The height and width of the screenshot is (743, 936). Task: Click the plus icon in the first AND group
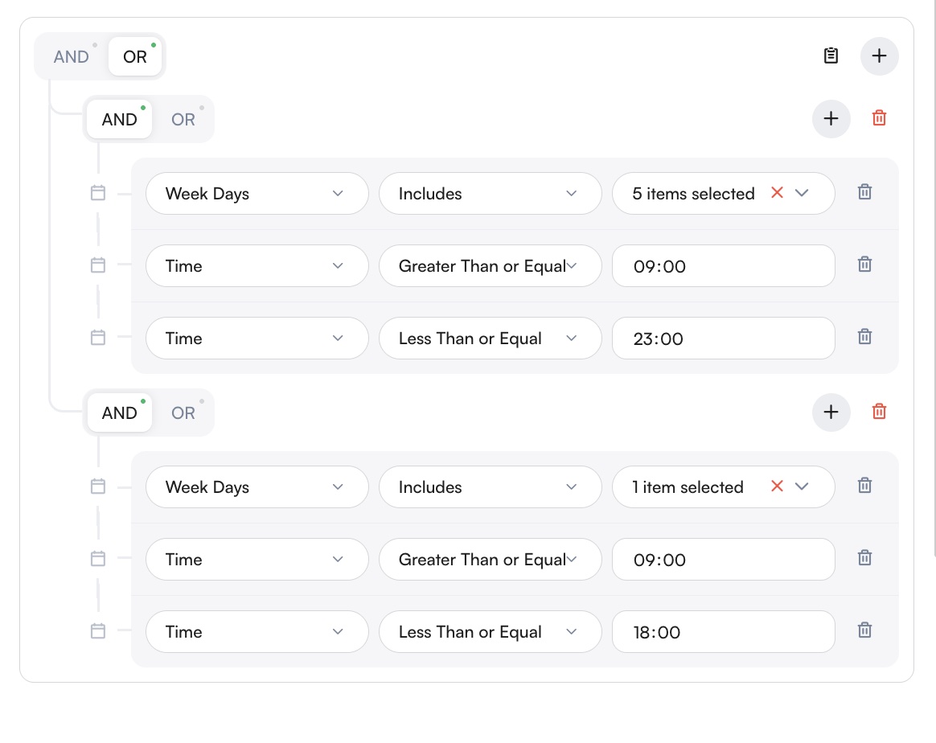point(831,118)
